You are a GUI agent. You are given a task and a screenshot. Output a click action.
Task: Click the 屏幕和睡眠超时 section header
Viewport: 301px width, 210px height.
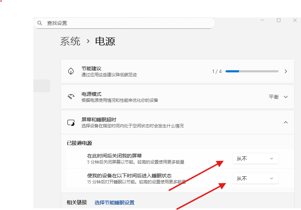coord(142,122)
